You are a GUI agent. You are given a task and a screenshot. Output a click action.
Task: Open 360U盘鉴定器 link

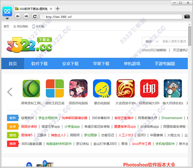tap(32, 144)
